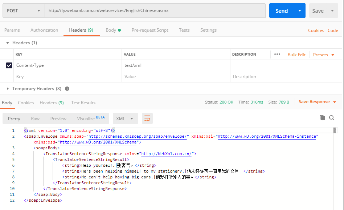Select the Pretty view mode
This screenshot has height=210, width=344.
click(x=14, y=118)
